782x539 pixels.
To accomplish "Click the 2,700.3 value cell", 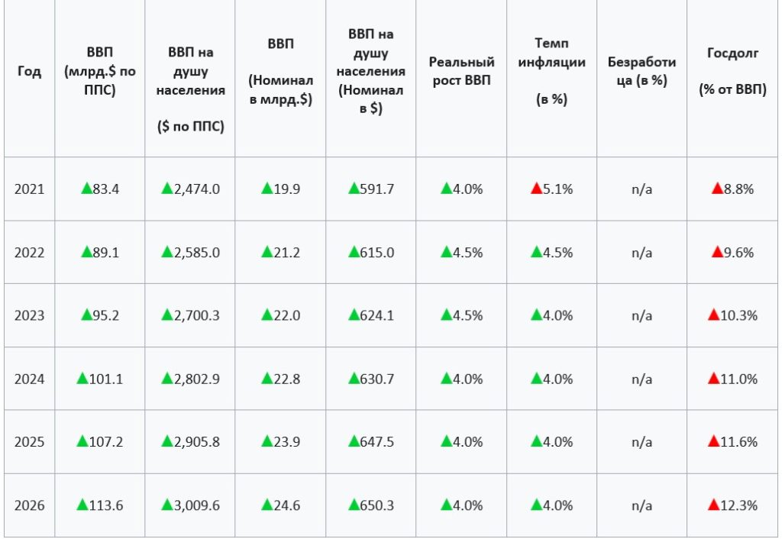I will pos(190,315).
